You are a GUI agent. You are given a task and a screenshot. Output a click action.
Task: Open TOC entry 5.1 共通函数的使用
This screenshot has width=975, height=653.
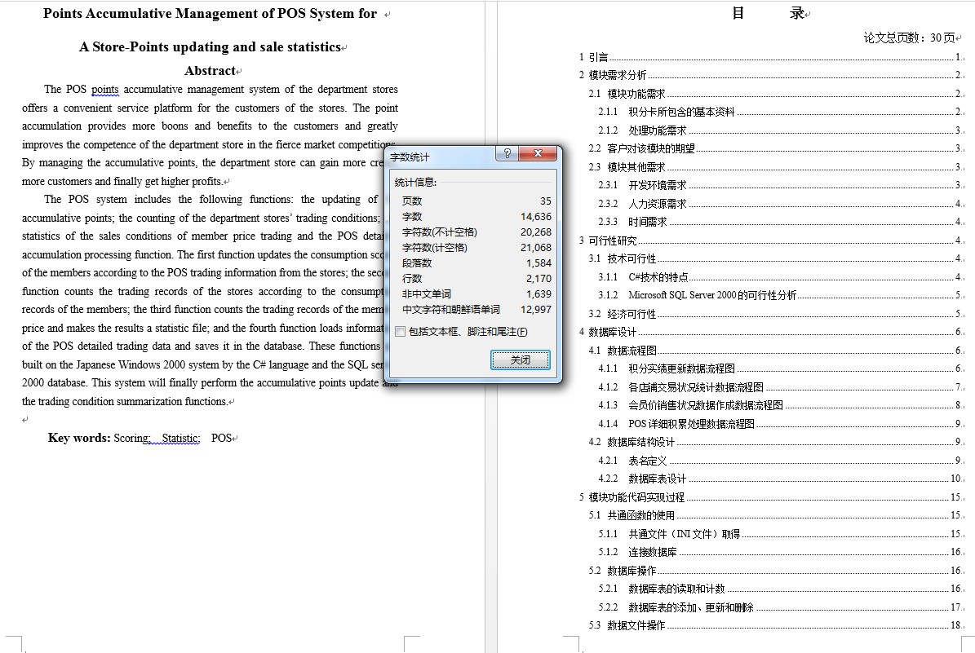775,515
